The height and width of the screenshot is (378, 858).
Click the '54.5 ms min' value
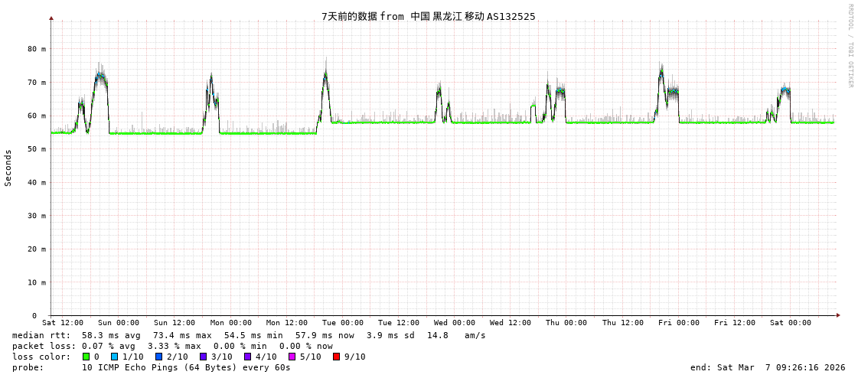(x=253, y=335)
